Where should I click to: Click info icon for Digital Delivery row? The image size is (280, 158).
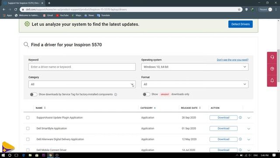pos(240,139)
